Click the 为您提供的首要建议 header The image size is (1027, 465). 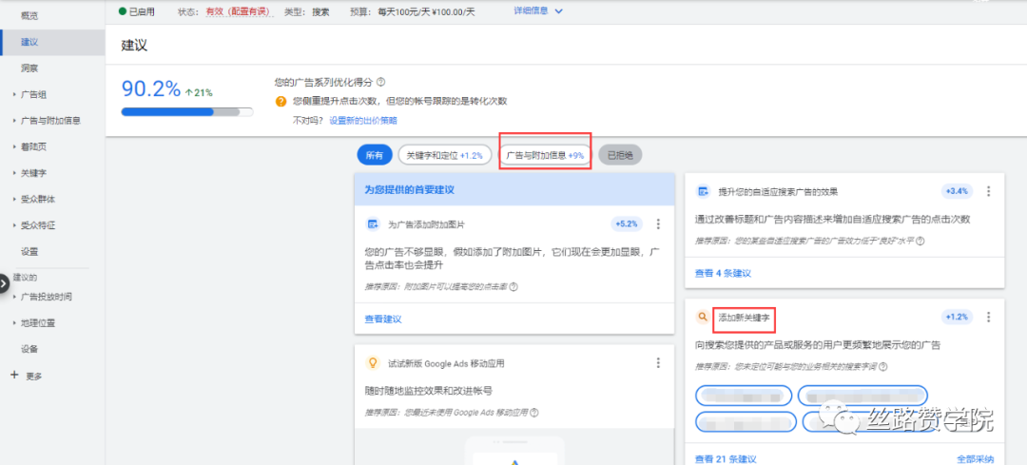(x=409, y=190)
